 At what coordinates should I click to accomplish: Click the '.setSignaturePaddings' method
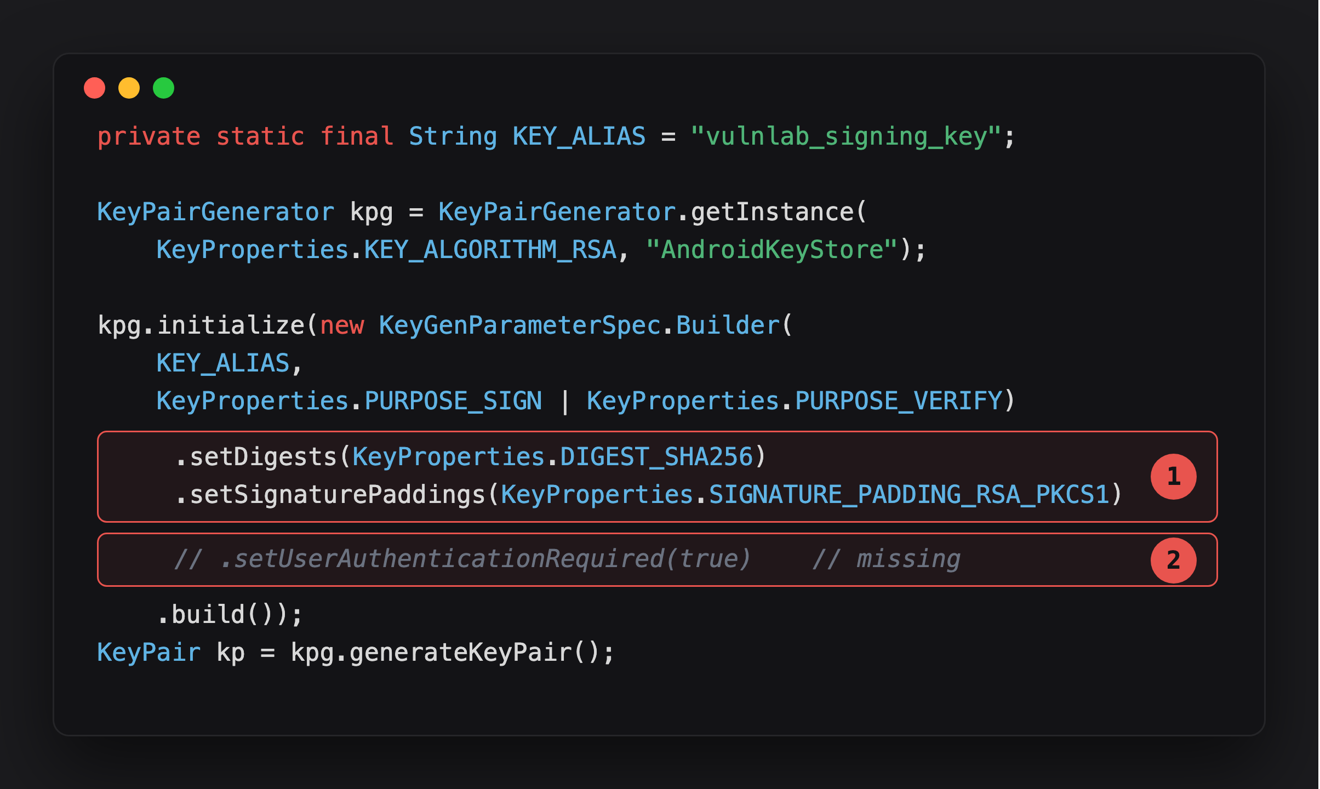point(330,495)
